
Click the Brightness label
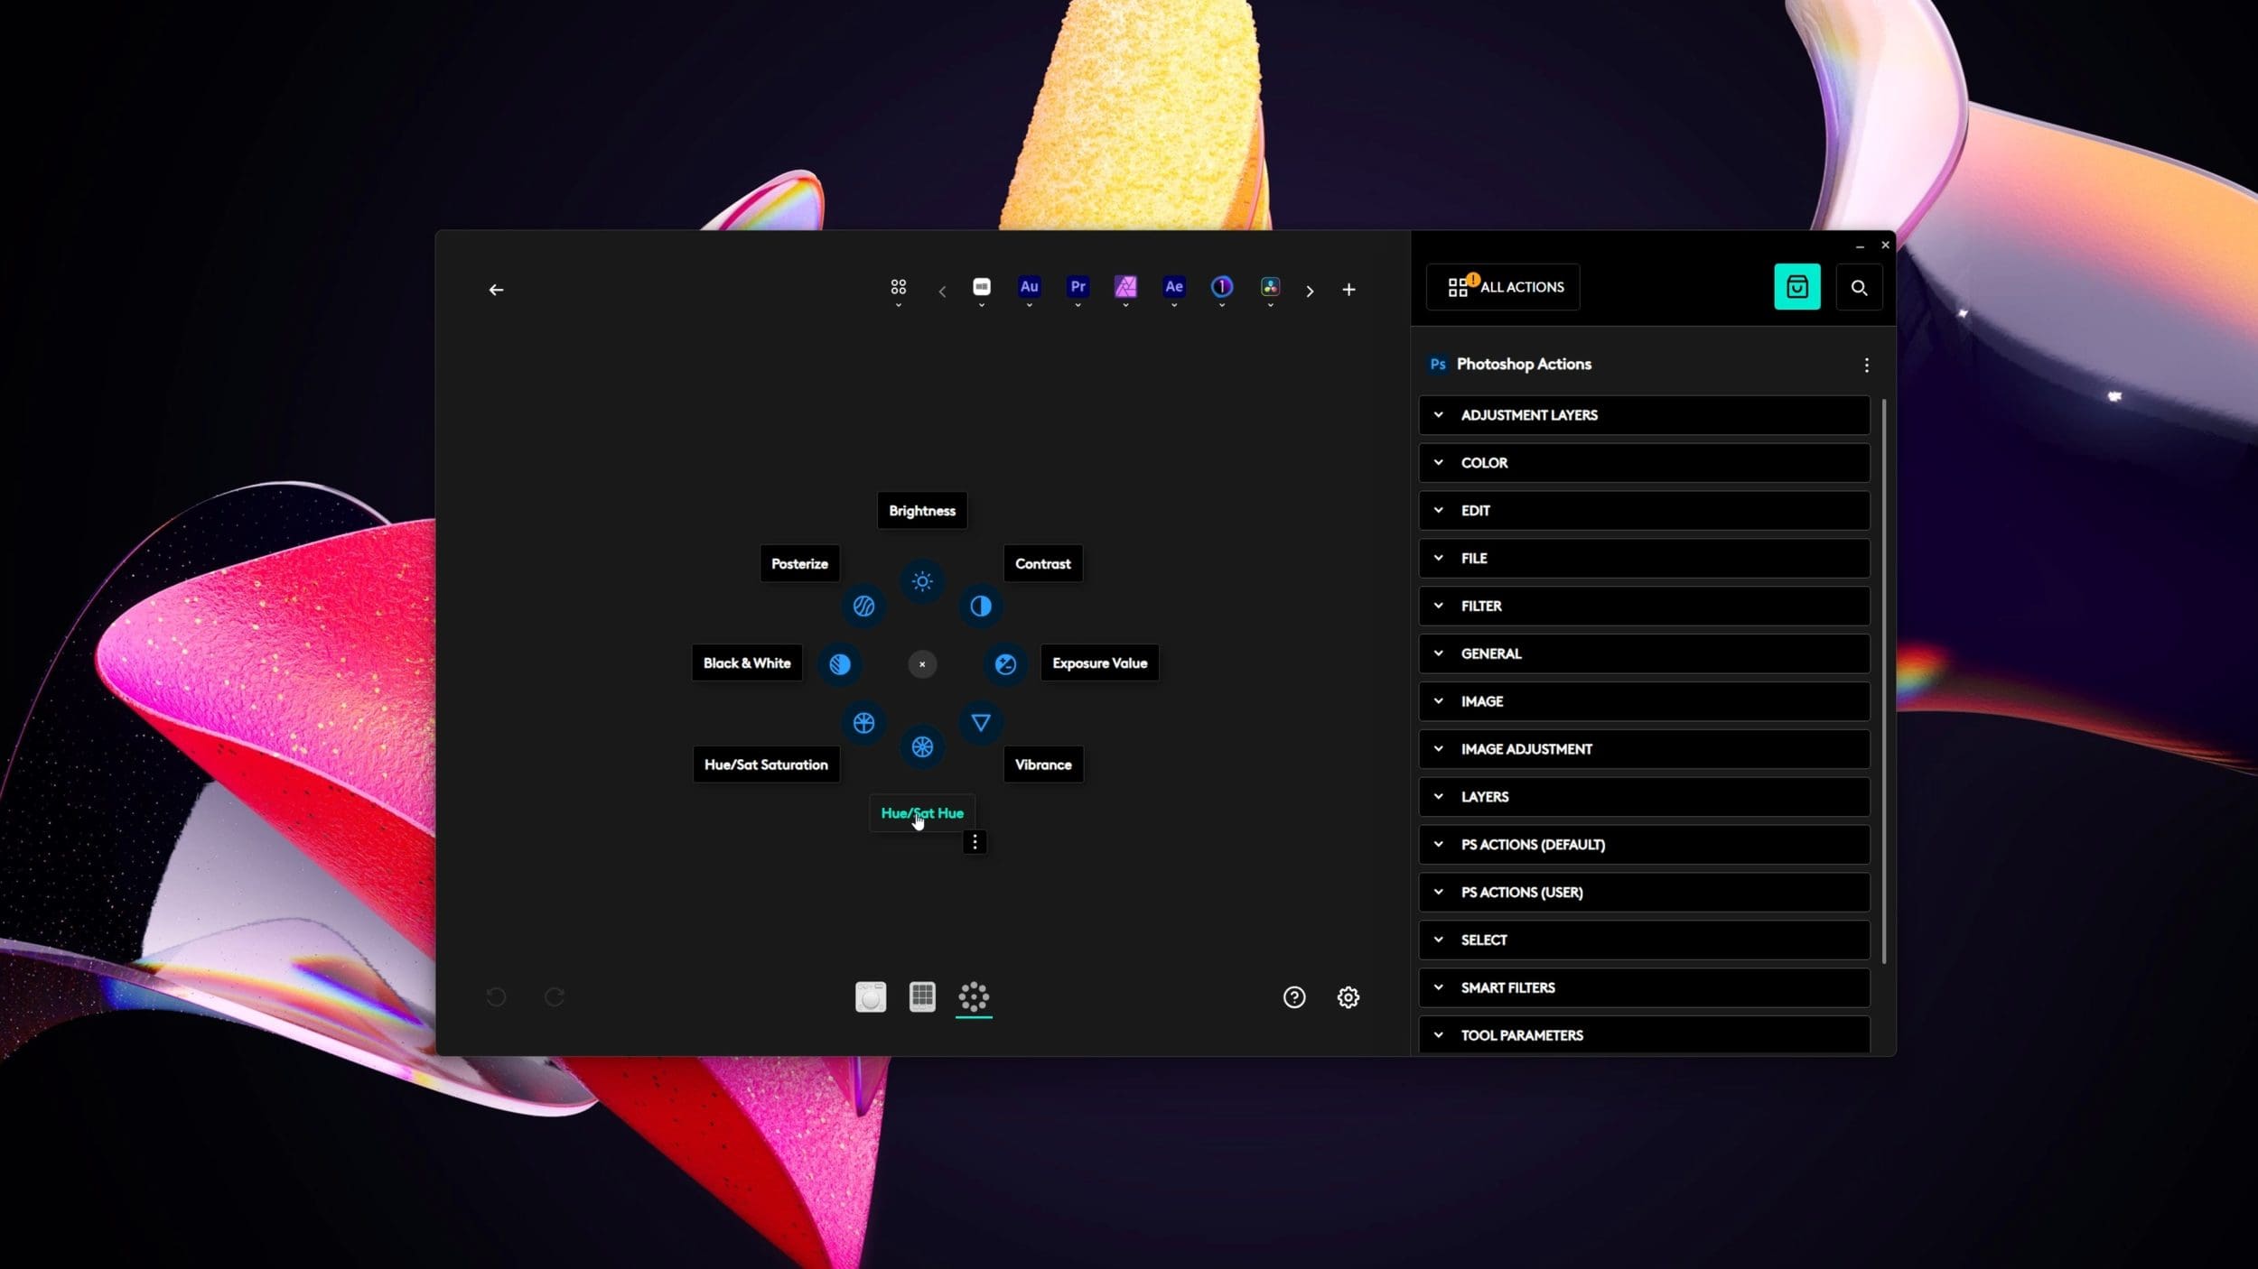click(x=921, y=511)
